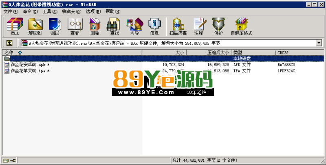Sort by the 类型 column header
Screen dimensions: 326x165
[x=253, y=53]
